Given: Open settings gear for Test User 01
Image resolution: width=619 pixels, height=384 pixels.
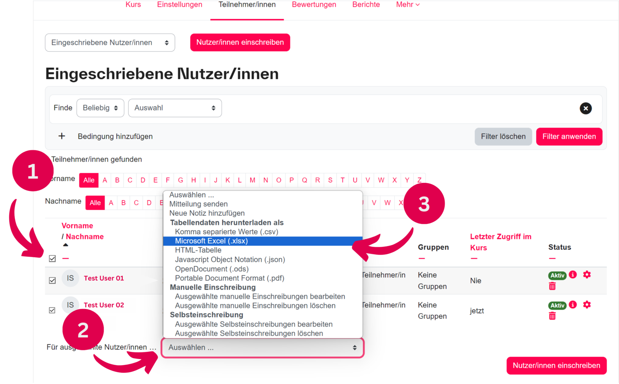Looking at the screenshot, I should click(587, 275).
